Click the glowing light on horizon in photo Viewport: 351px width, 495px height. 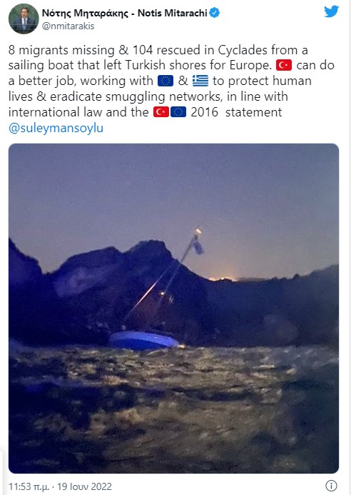click(x=223, y=277)
